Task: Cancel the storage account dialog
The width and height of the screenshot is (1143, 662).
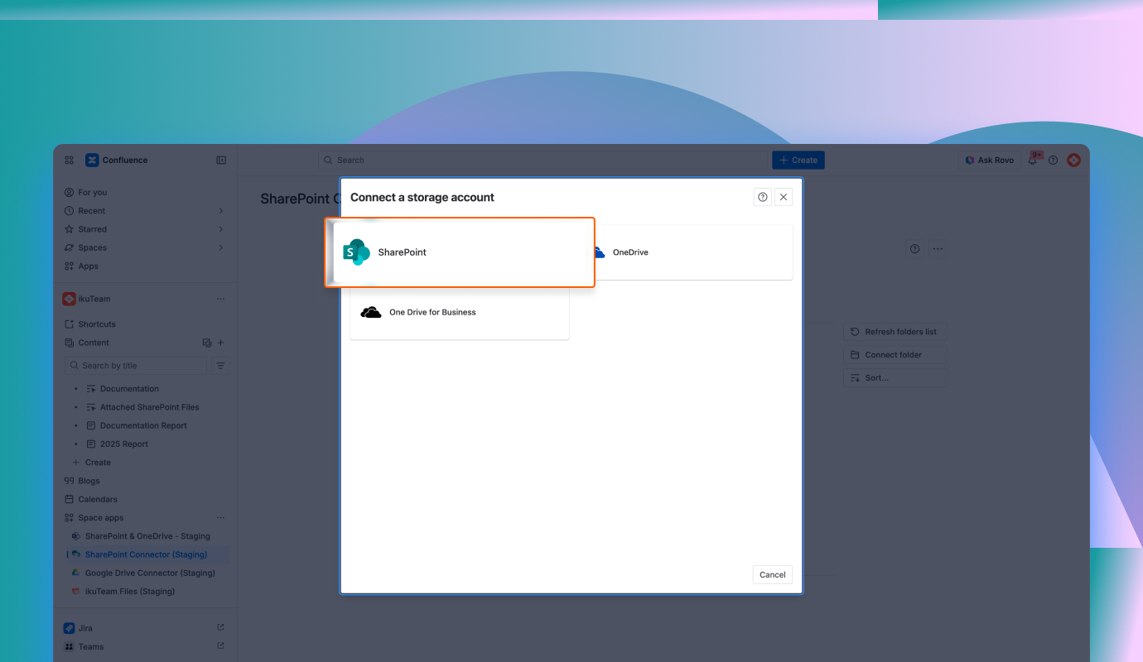Action: (x=773, y=574)
